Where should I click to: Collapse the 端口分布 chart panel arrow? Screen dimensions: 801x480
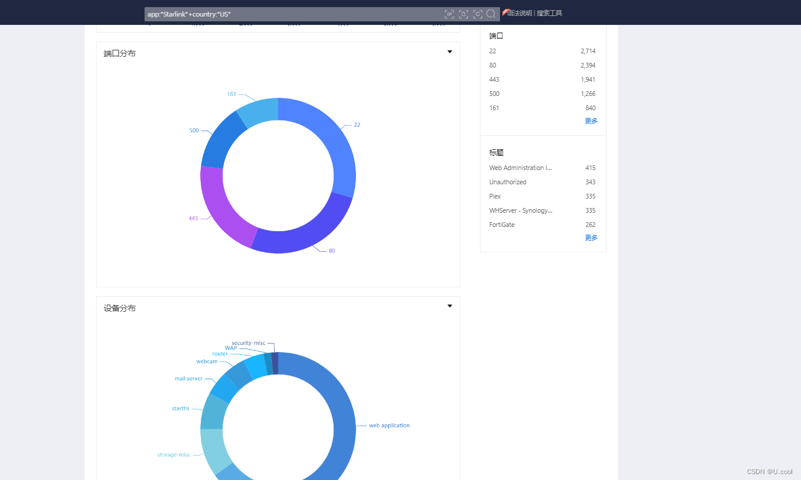[450, 52]
